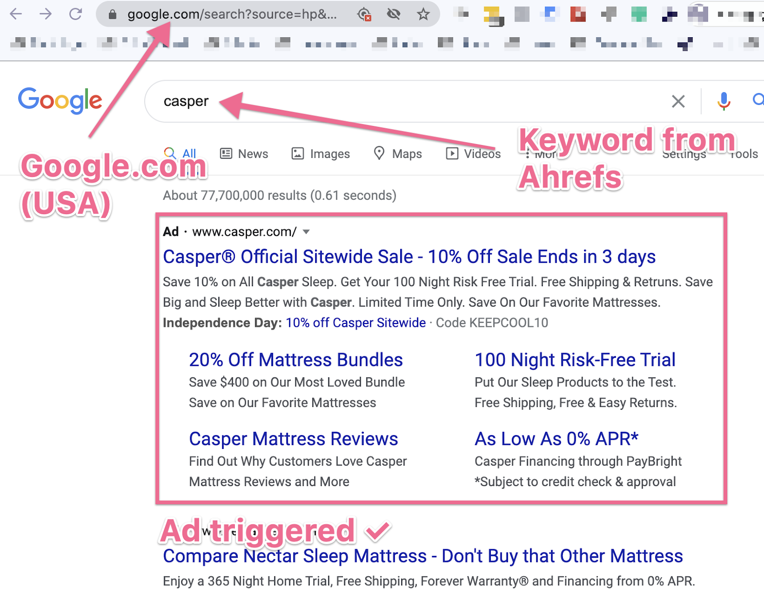Open the Maps search tab

[x=398, y=154]
